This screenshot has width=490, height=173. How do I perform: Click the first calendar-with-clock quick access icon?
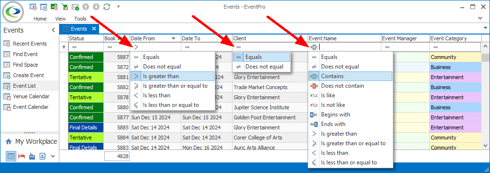point(33,7)
